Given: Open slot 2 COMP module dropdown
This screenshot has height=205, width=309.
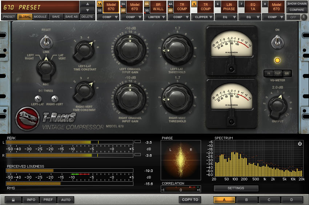Looking at the screenshot, I should (132, 17).
